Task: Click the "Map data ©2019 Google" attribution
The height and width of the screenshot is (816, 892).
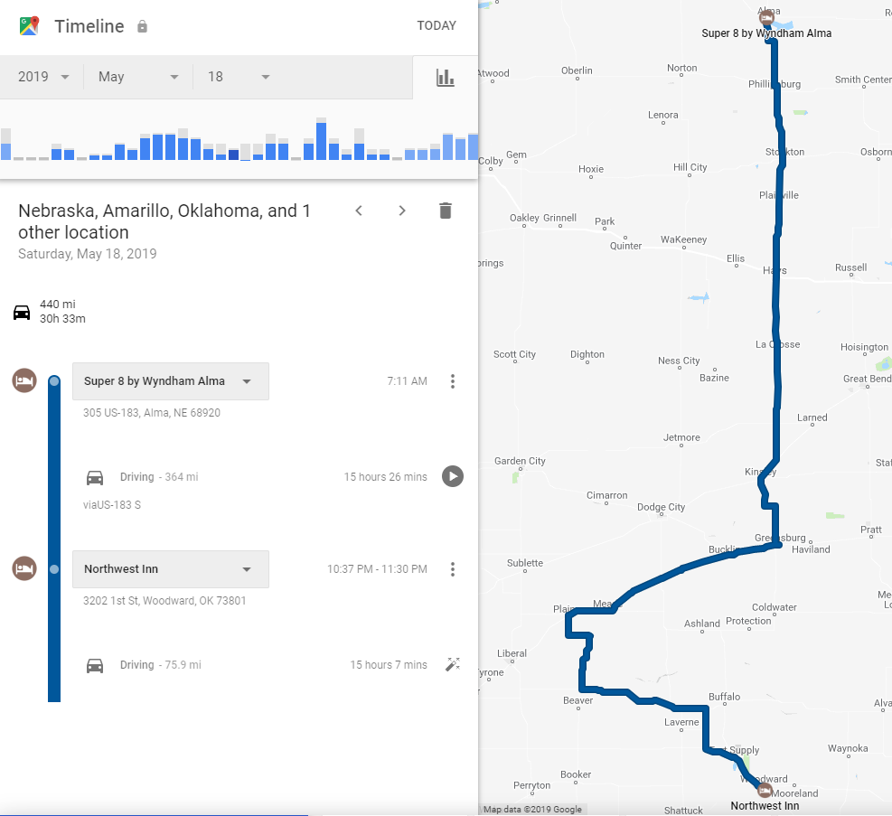Action: point(532,809)
